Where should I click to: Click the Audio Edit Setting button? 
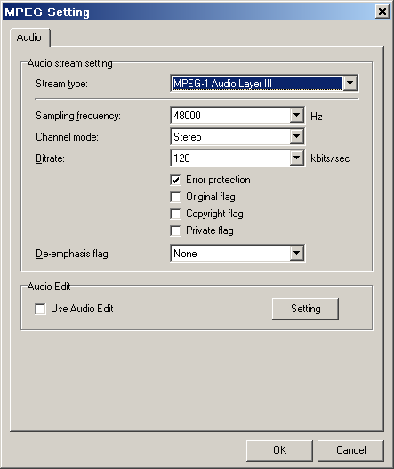pyautogui.click(x=306, y=309)
